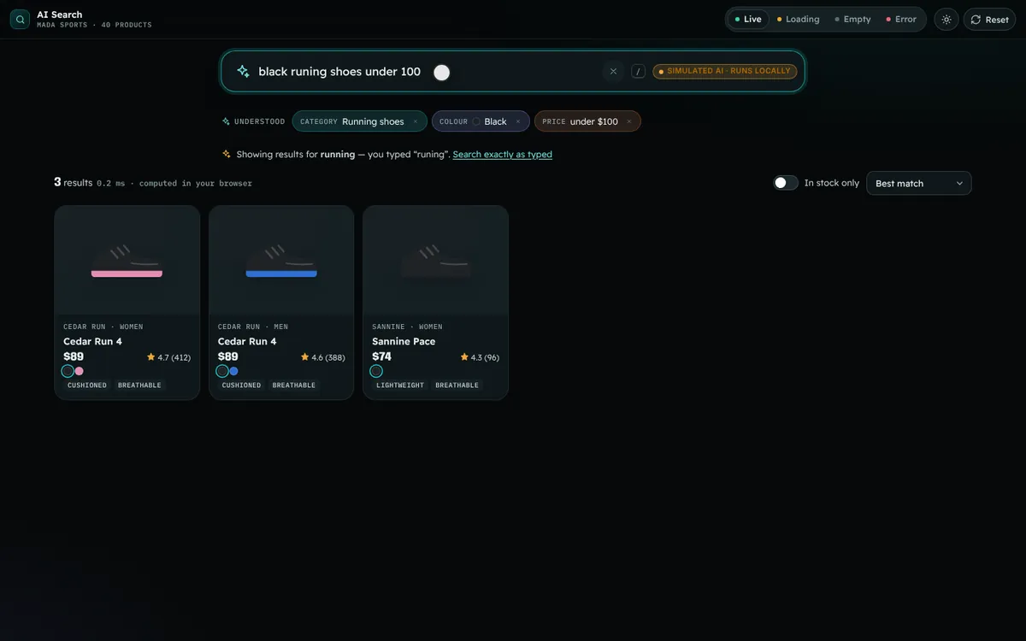This screenshot has width=1026, height=641.
Task: Switch to the Loading state tab
Action: click(x=798, y=19)
